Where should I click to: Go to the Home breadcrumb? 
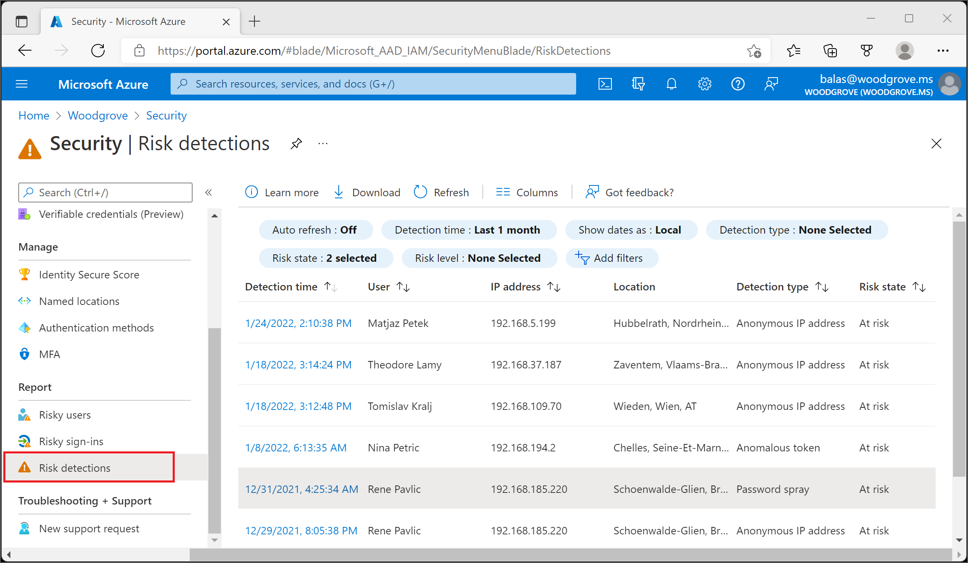click(34, 115)
